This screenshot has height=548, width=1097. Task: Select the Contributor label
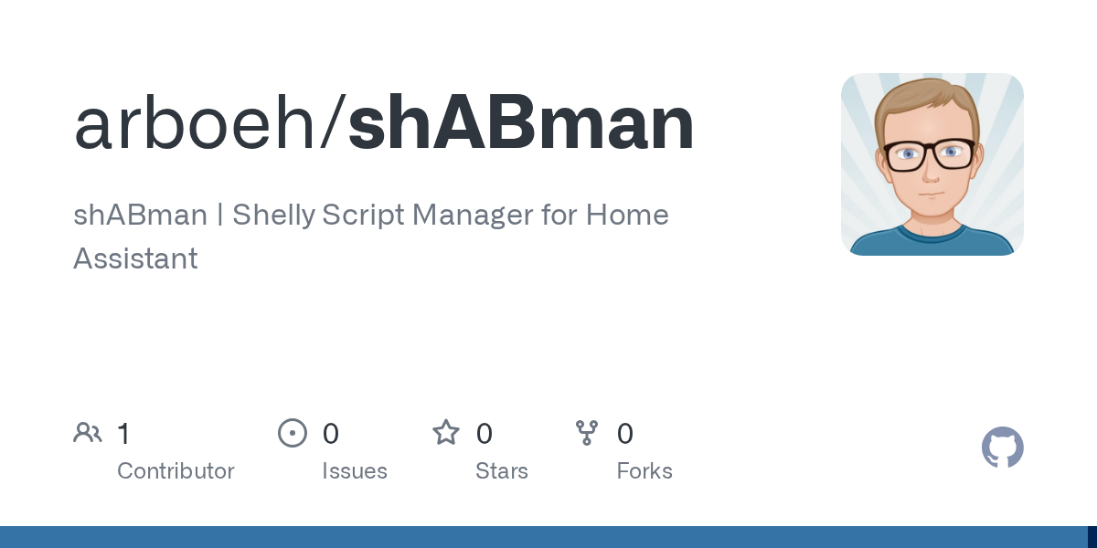coord(176,471)
